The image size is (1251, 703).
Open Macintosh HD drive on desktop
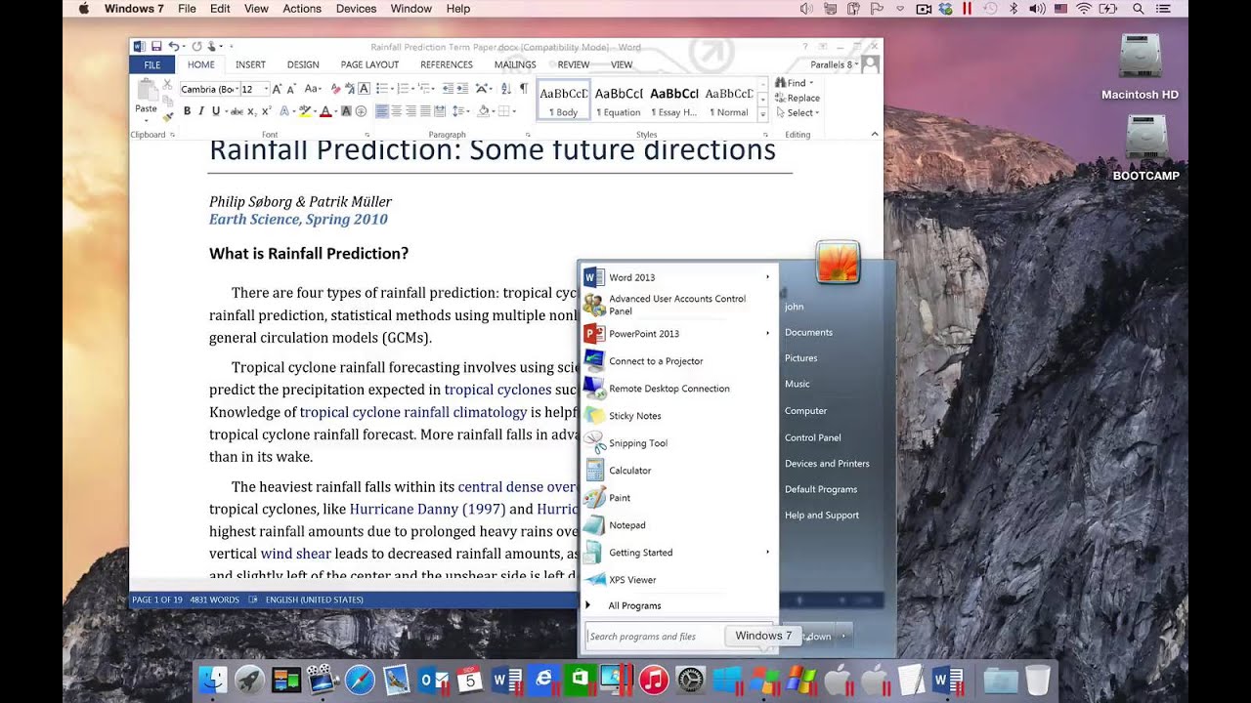pyautogui.click(x=1140, y=67)
